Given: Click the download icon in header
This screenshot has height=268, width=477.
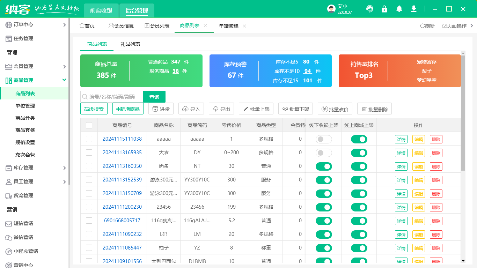Looking at the screenshot, I should [x=414, y=9].
